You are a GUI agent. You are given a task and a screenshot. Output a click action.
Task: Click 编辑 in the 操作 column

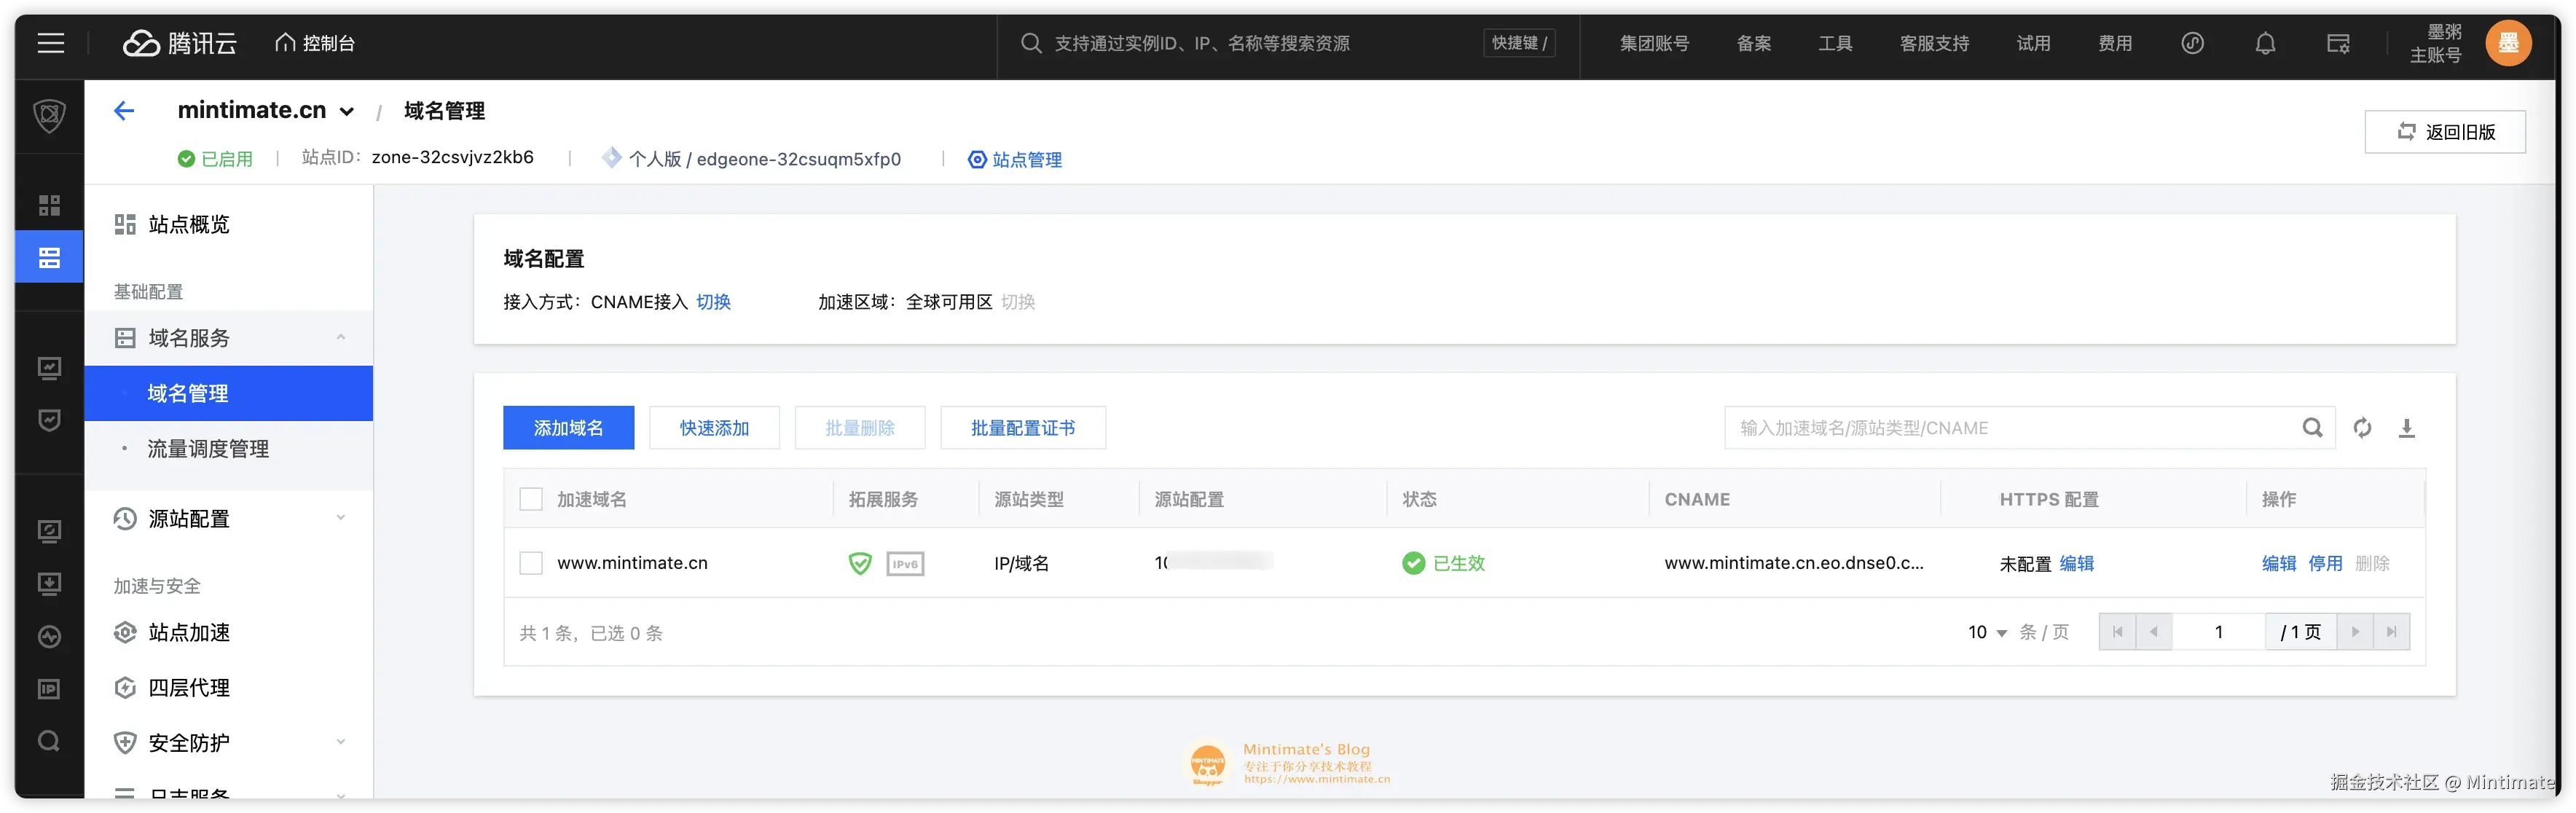2279,563
